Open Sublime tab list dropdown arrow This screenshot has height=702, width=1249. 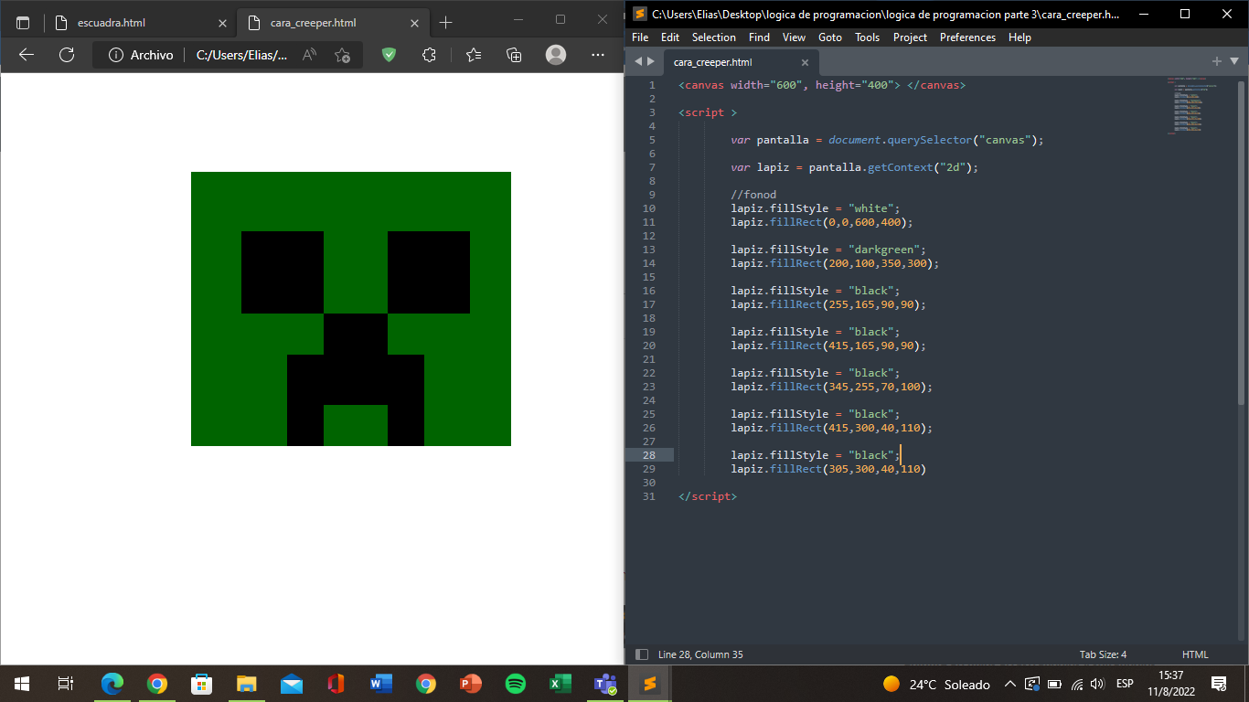1234,61
